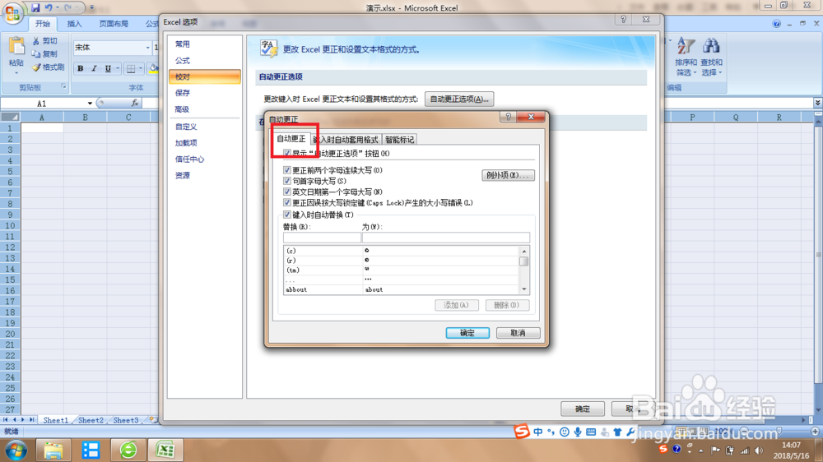Confirm AutoCorrect dialog with OK
This screenshot has width=823, height=462.
pyautogui.click(x=467, y=333)
